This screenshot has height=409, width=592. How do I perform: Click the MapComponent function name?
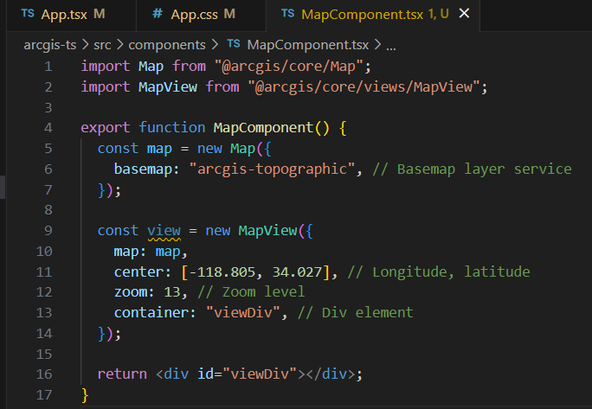[263, 128]
